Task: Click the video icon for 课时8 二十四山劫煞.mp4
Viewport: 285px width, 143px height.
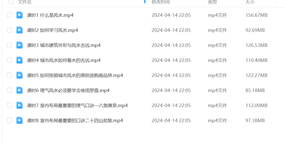Action: 20,120
